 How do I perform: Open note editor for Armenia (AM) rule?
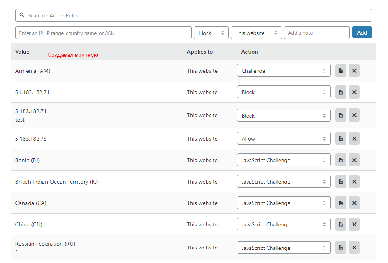coord(340,71)
